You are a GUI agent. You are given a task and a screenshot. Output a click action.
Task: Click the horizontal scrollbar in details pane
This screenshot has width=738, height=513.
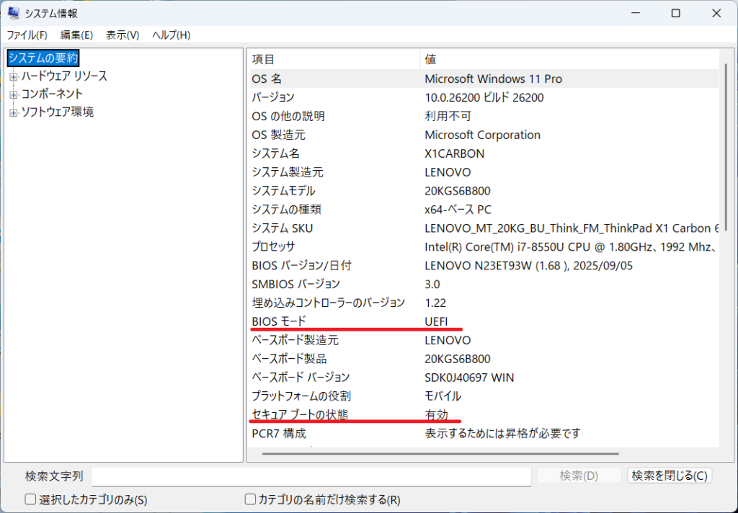[440, 454]
